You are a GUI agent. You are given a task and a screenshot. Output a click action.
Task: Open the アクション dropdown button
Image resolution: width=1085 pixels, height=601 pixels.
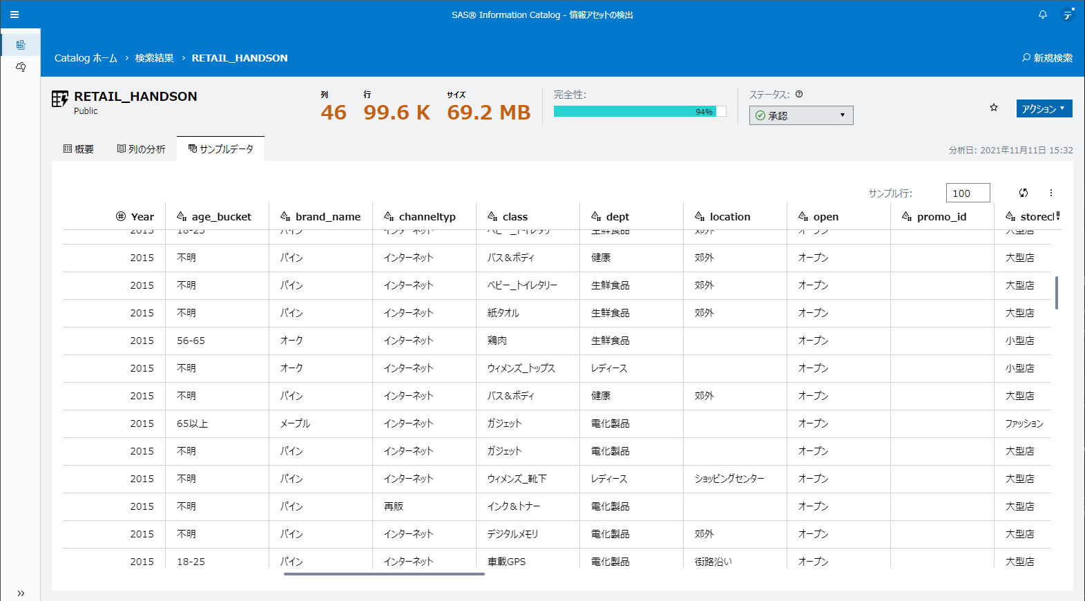click(x=1044, y=108)
